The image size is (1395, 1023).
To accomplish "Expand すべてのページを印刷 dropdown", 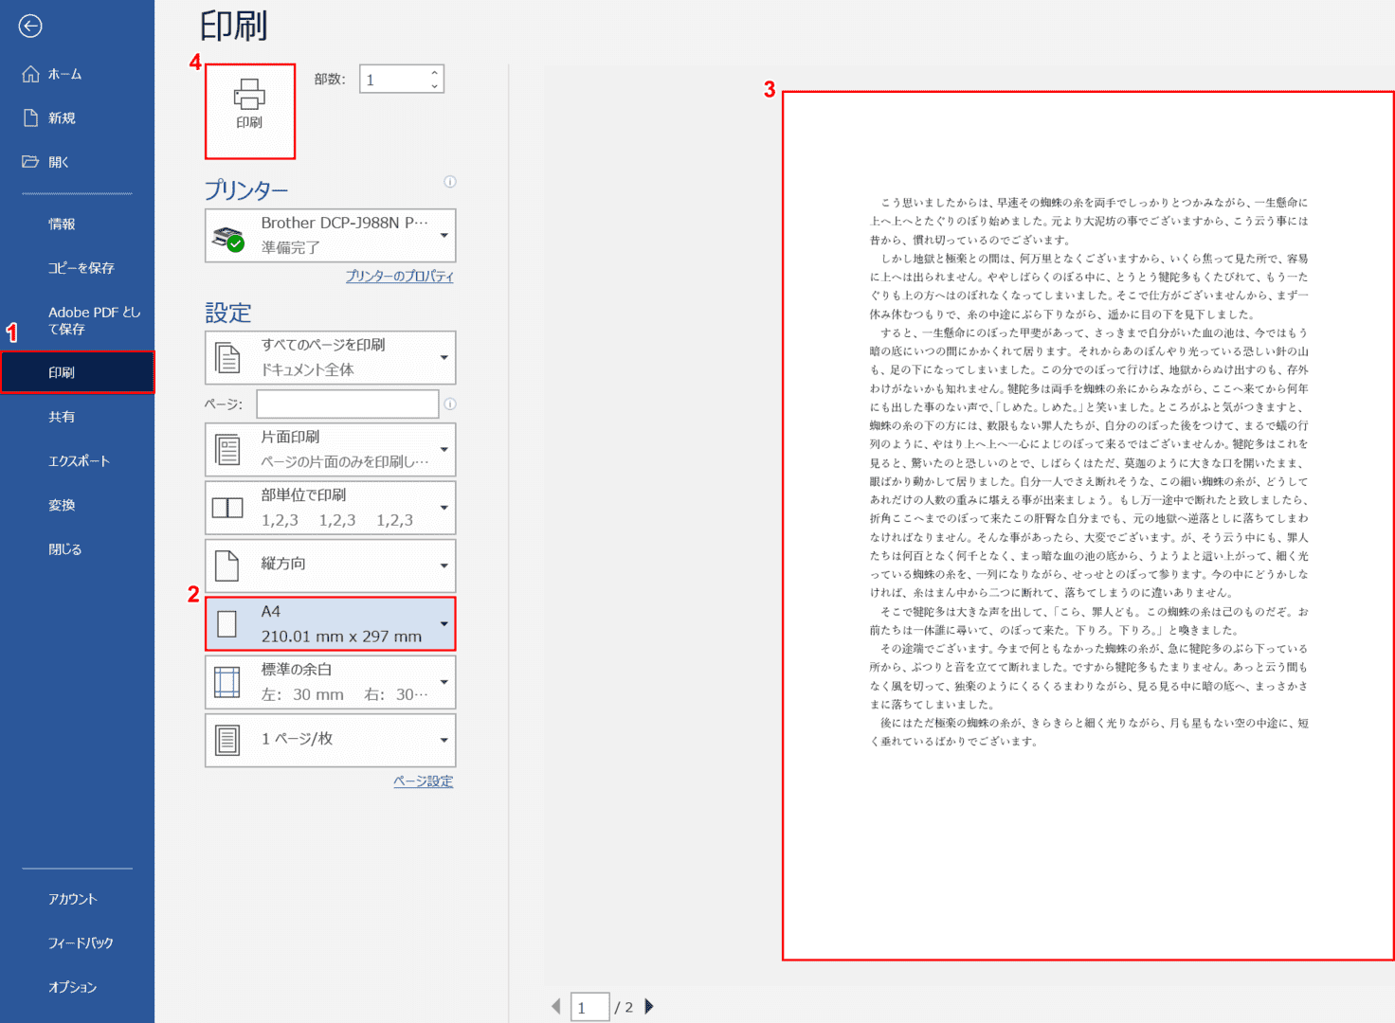I will pos(444,357).
